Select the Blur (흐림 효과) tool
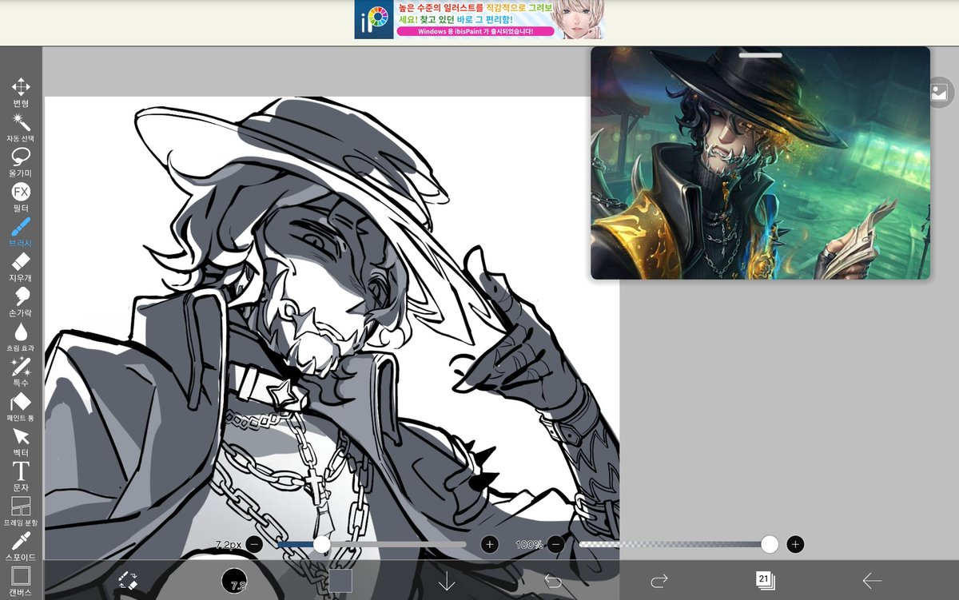Screen dimensions: 959x600 21,336
